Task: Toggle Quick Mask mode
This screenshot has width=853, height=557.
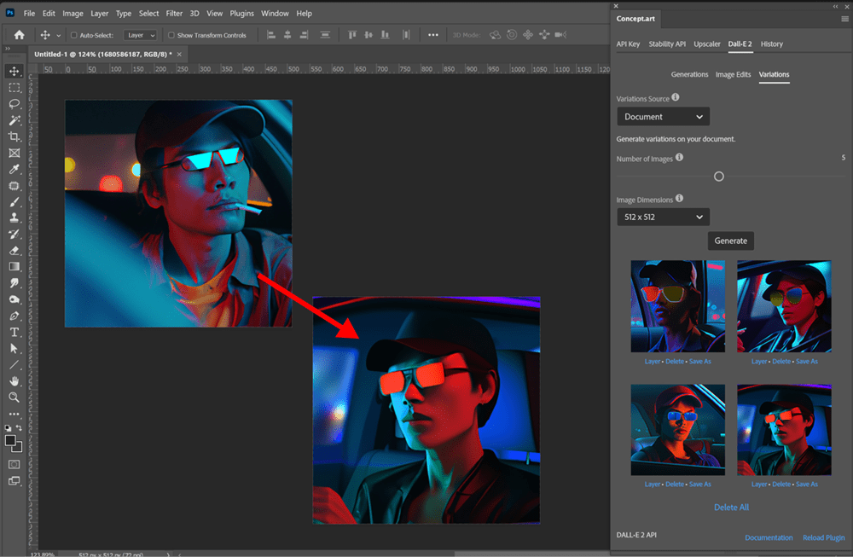Action: (x=15, y=465)
